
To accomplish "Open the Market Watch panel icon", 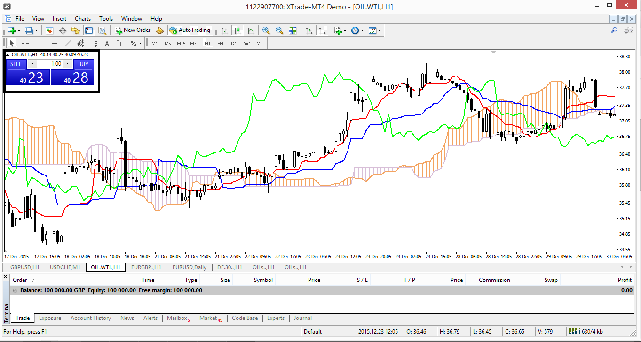I will click(49, 30).
